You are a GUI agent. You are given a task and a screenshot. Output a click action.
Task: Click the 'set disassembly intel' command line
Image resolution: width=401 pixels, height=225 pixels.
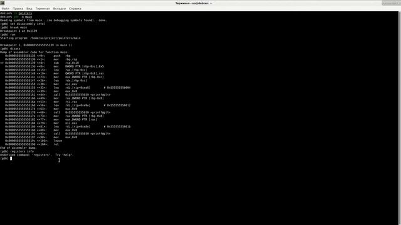23,24
